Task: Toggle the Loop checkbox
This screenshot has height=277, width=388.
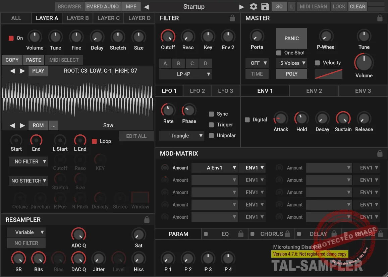Action: [94, 141]
